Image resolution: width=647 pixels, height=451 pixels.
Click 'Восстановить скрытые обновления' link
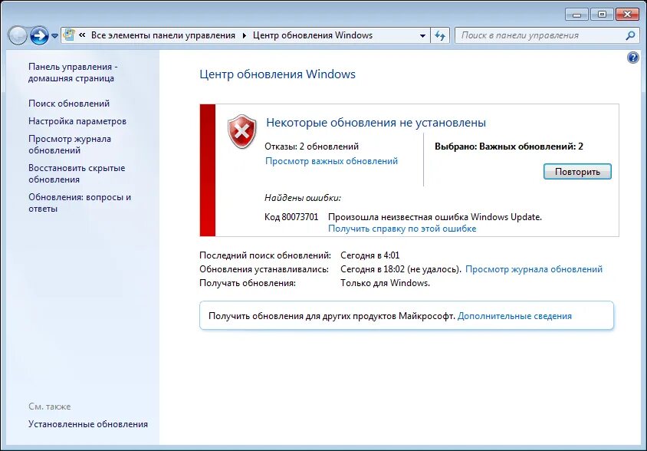77,174
